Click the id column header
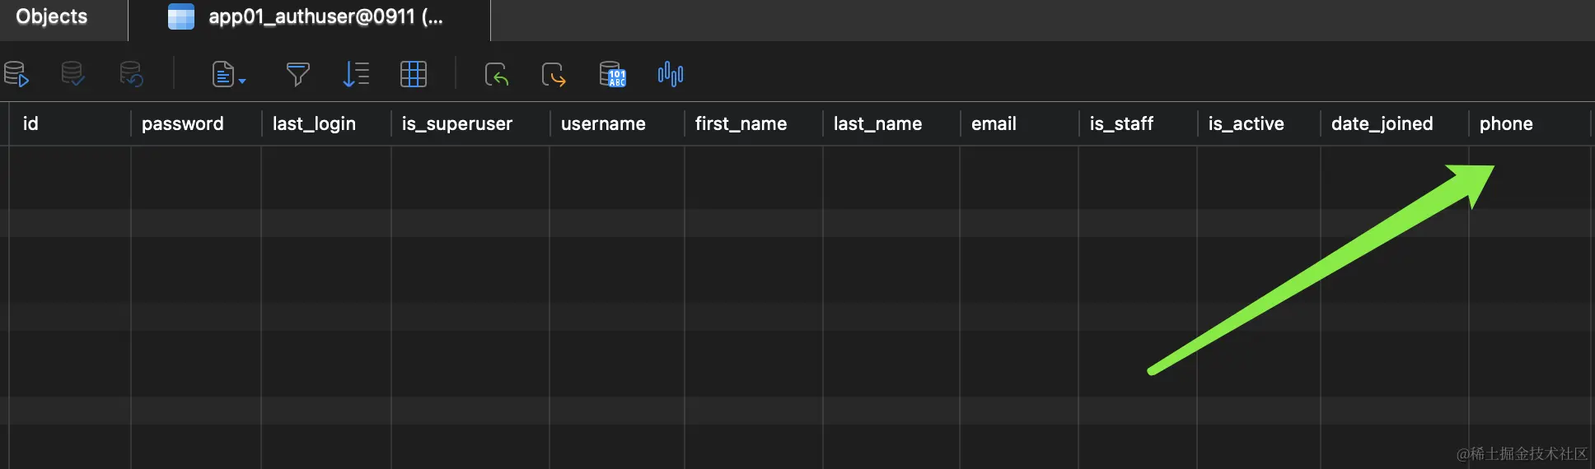The width and height of the screenshot is (1595, 469). pos(70,123)
